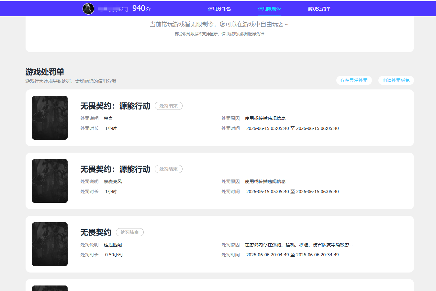Screen dimensions: 436x291
Task: Click 处罚结束 badge on the 无畏契约 延迟匹配 card
Action: [x=130, y=232]
